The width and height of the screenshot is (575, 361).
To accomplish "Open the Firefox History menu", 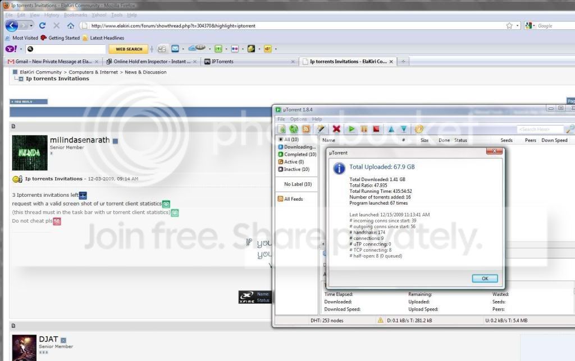I will tap(52, 15).
